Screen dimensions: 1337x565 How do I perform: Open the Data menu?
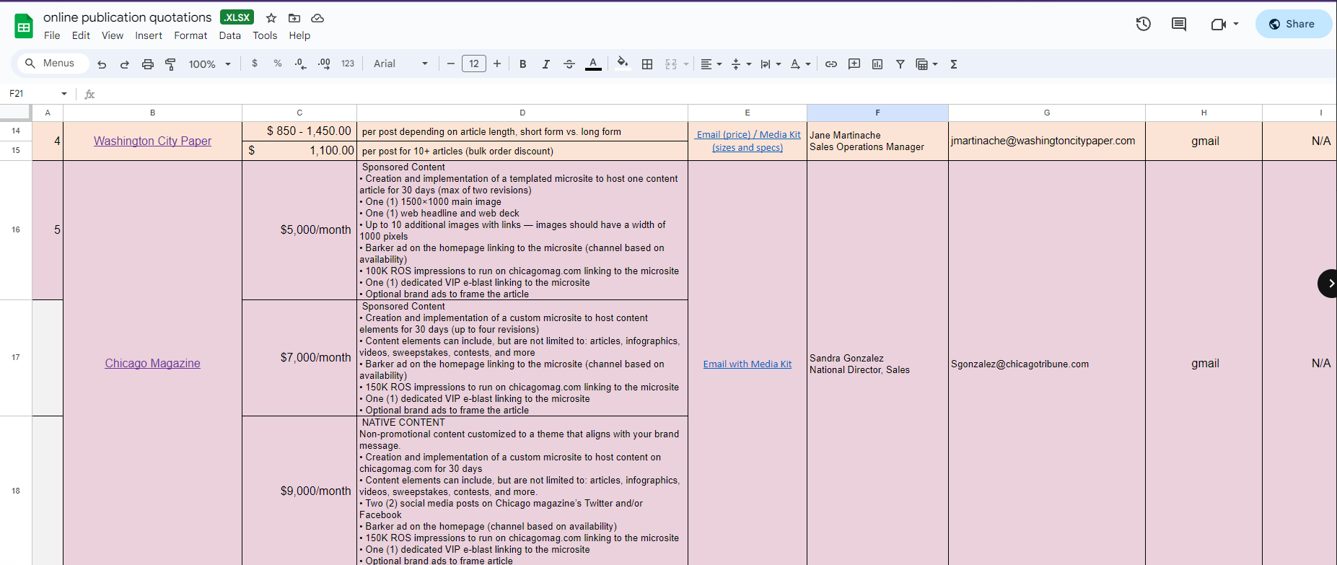(x=230, y=35)
